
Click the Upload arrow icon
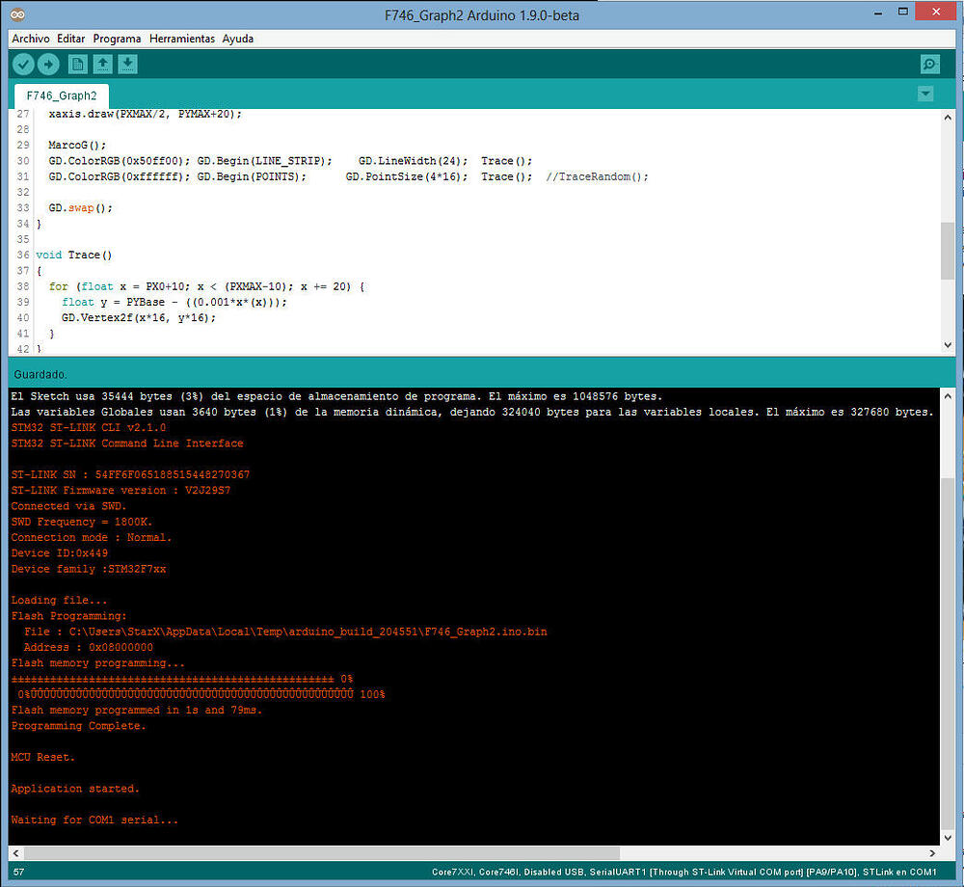[x=47, y=64]
